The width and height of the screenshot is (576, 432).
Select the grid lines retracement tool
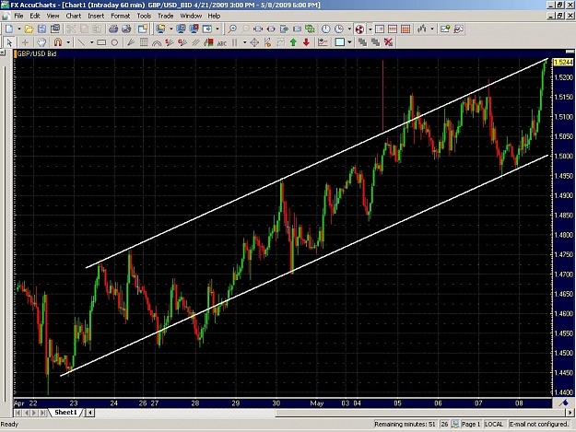click(144, 42)
